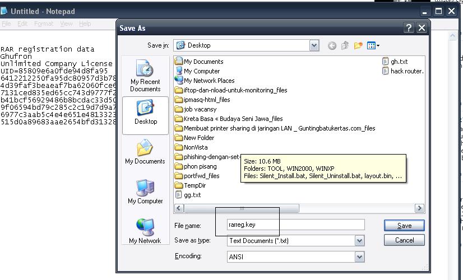The width and height of the screenshot is (463, 280).
Task: Select the portfwd_files folder
Action: (x=197, y=176)
